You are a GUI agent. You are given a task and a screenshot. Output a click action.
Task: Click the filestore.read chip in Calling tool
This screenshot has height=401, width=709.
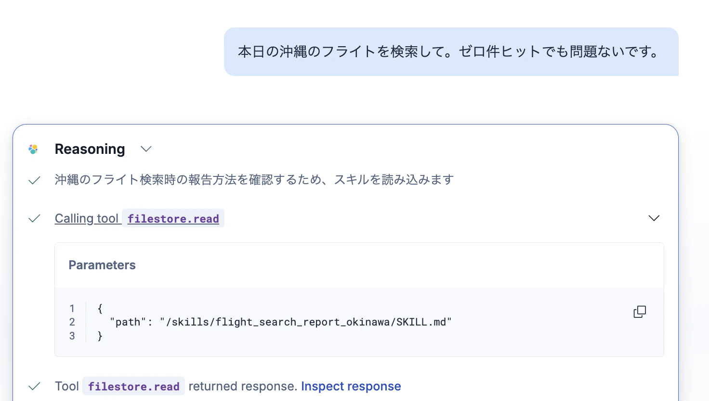pos(173,218)
